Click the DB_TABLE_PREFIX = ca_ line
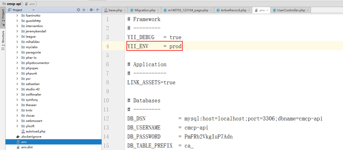The image size is (343, 150). point(160,146)
